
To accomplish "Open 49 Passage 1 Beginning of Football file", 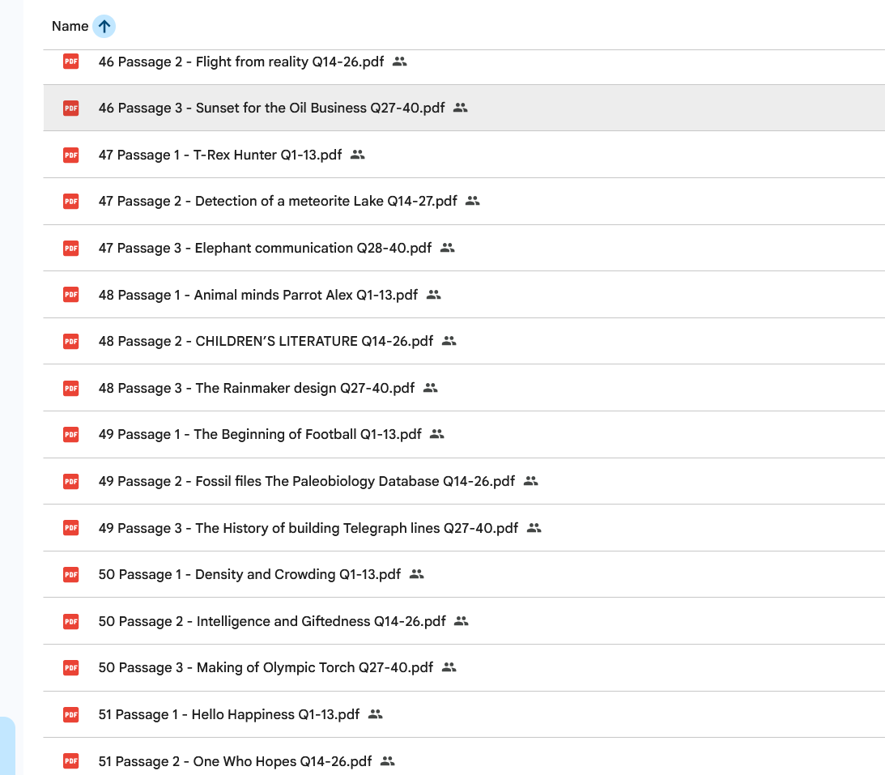I will (x=260, y=434).
